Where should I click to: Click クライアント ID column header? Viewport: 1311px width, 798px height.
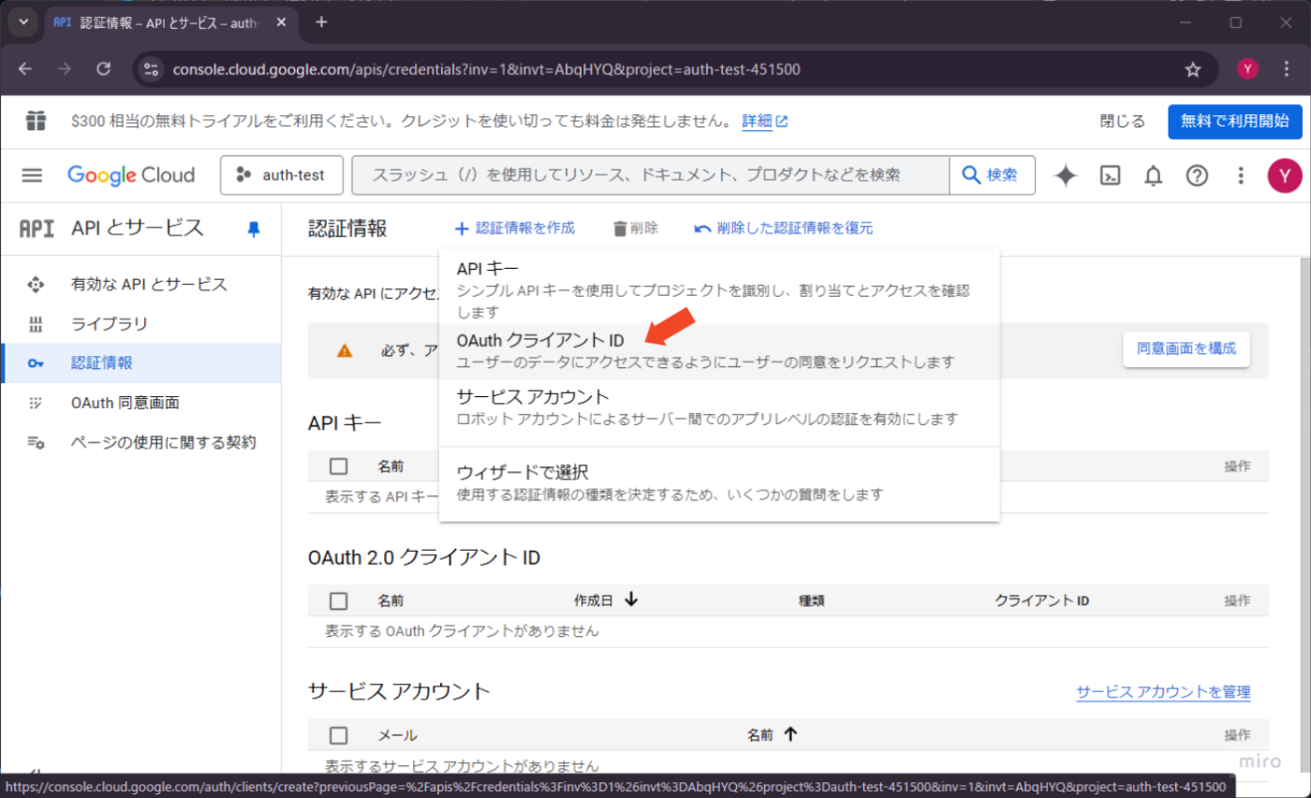(1041, 600)
